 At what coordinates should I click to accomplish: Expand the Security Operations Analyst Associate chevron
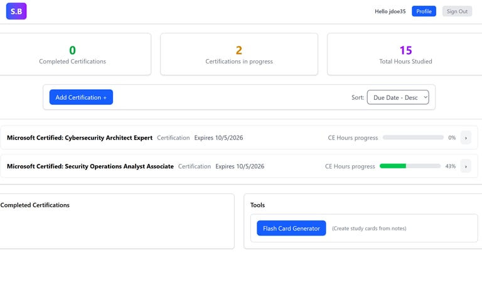click(x=466, y=166)
